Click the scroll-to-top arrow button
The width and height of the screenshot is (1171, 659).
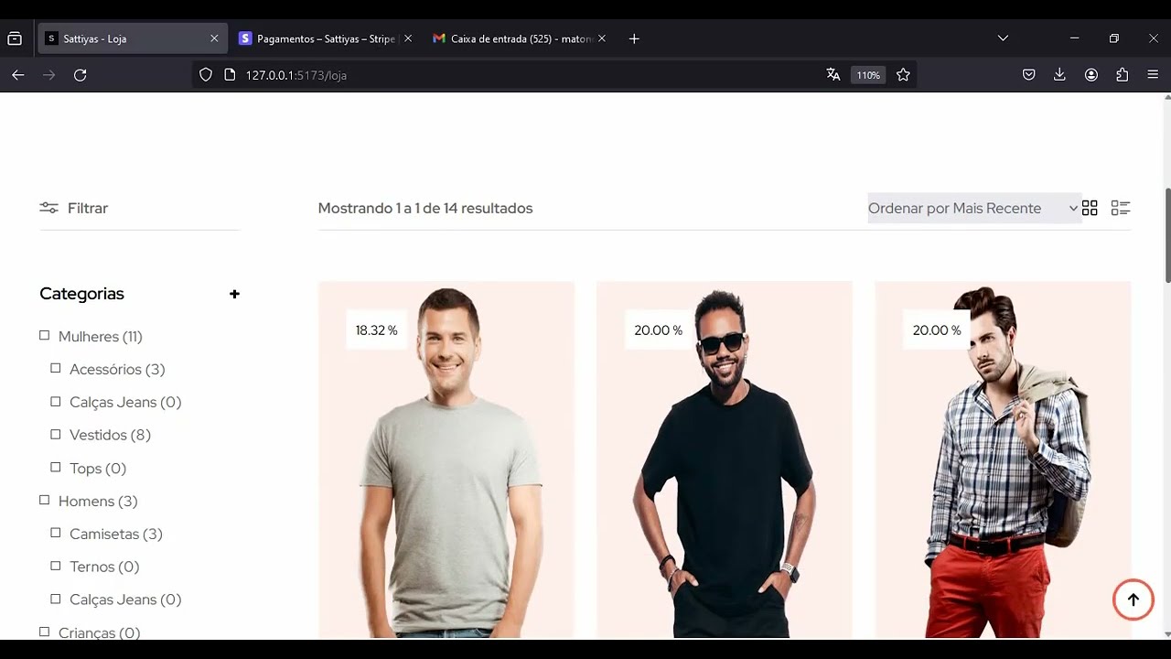(1133, 600)
